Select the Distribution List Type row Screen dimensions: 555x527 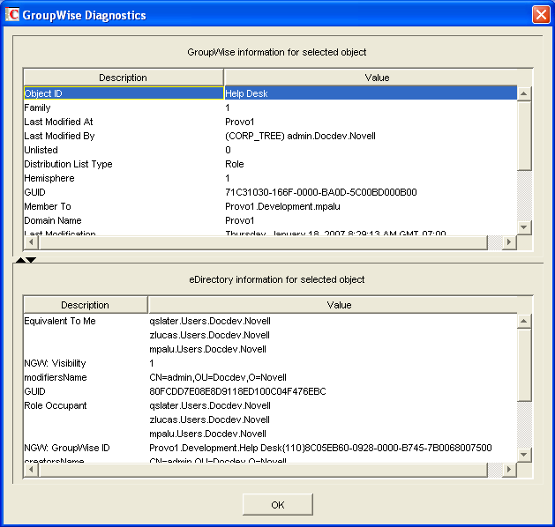click(x=270, y=164)
